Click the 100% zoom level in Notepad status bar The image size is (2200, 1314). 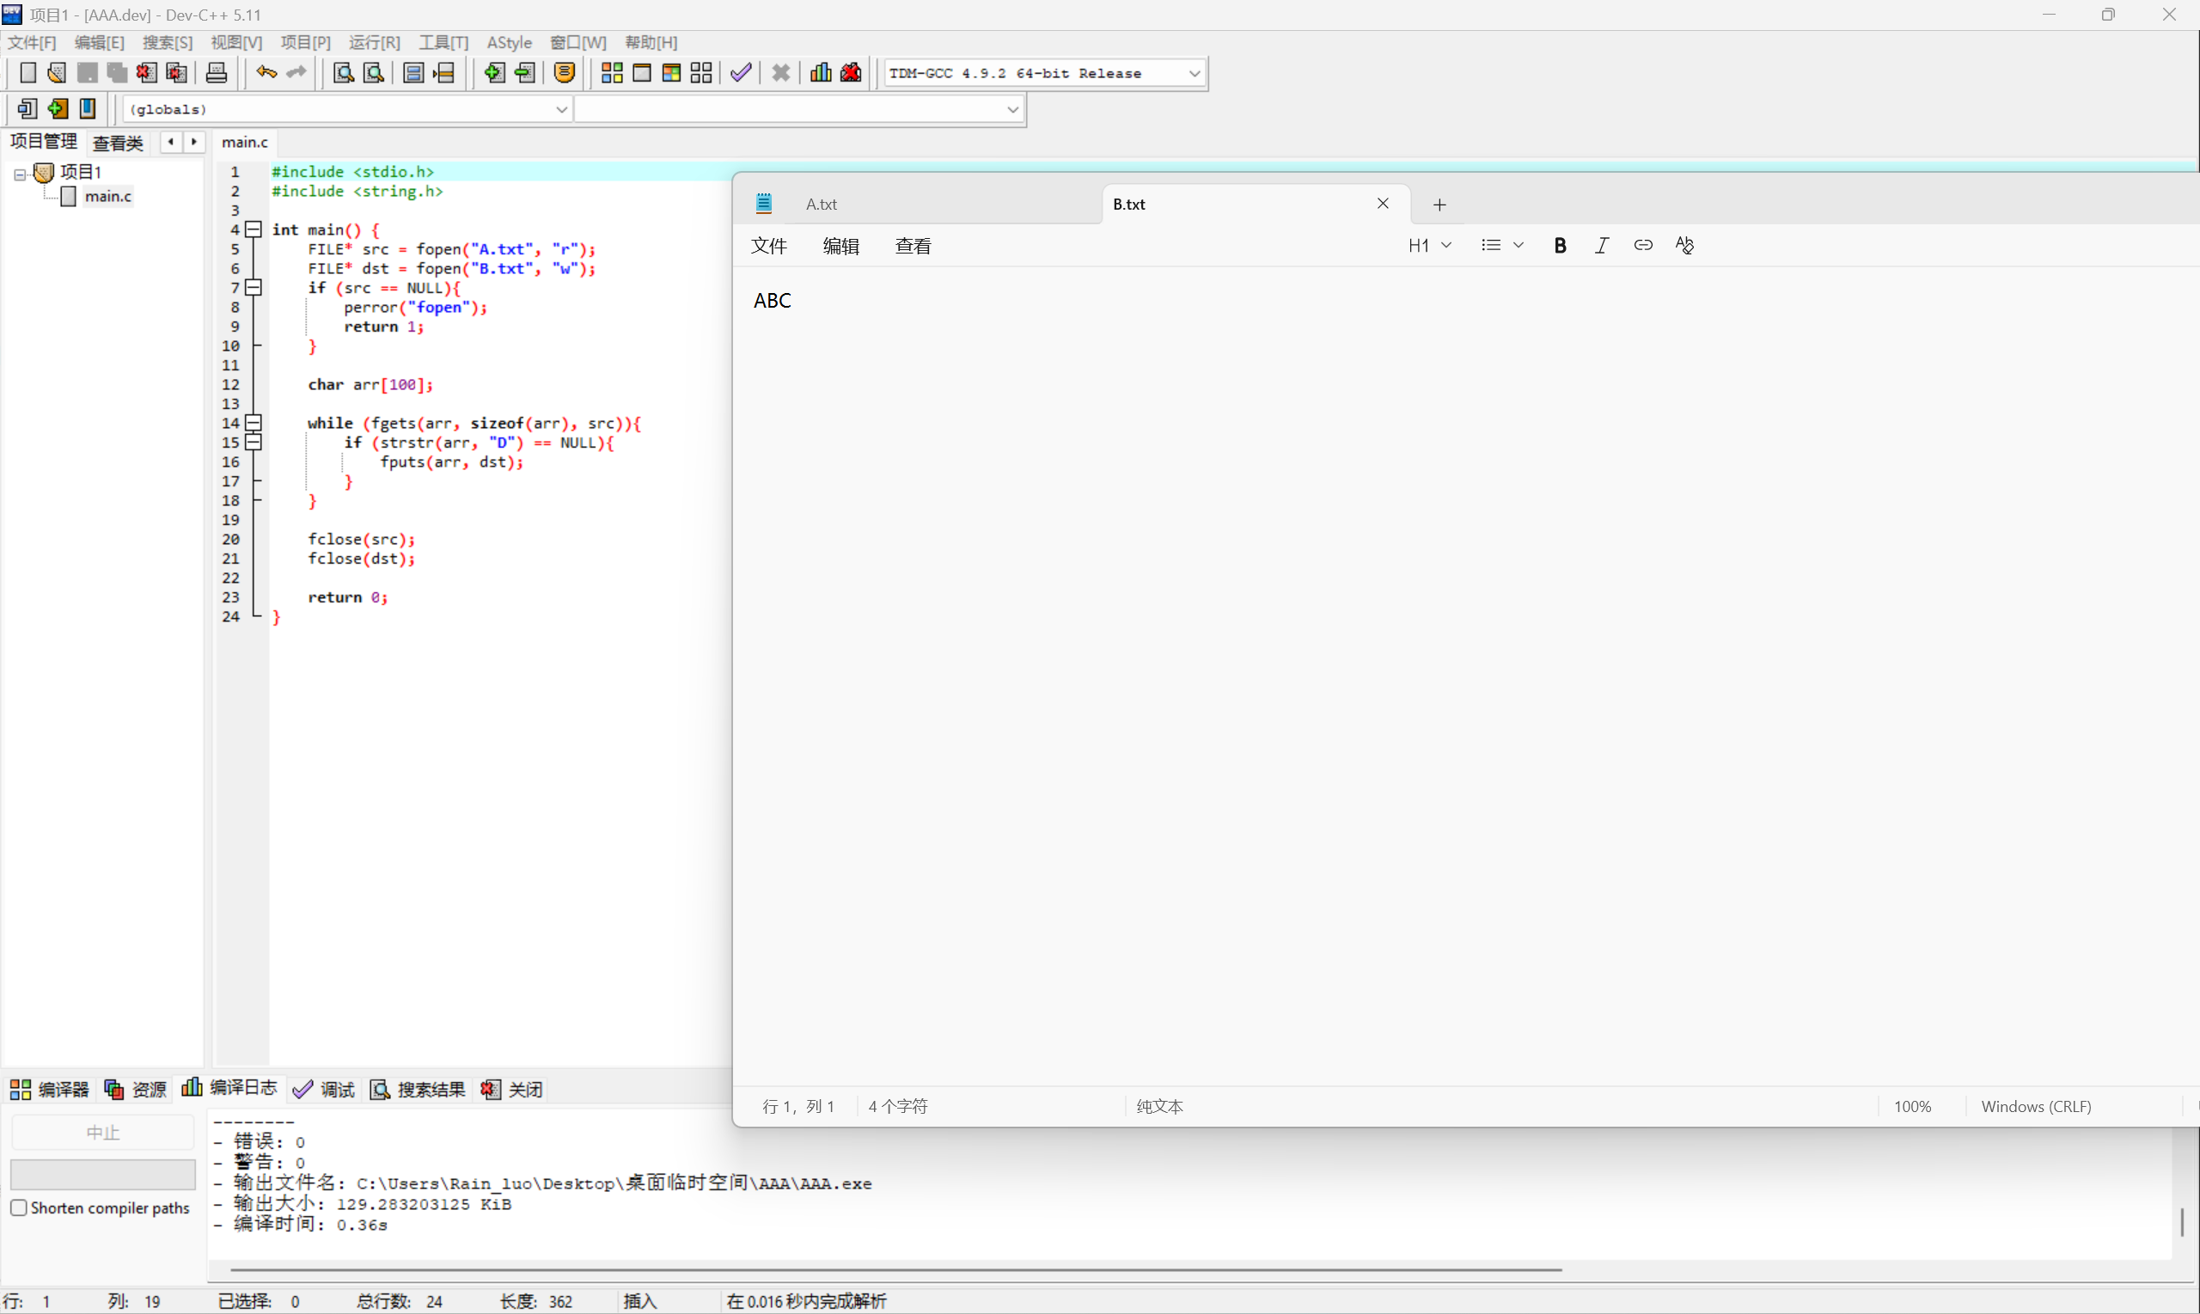click(x=1912, y=1106)
